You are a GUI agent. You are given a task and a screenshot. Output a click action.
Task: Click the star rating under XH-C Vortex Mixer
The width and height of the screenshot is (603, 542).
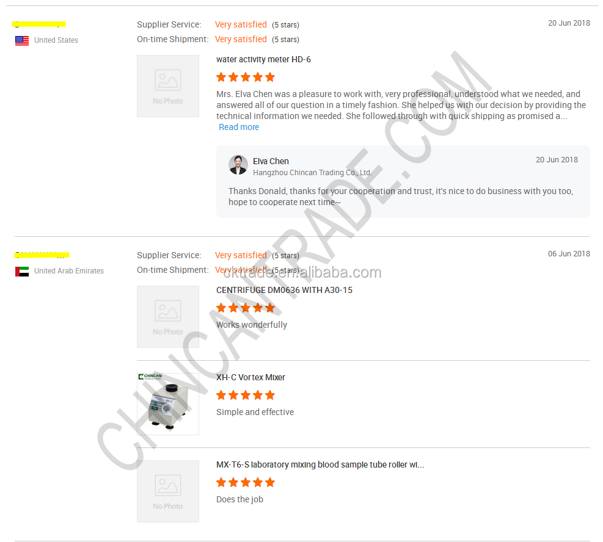[x=246, y=395]
